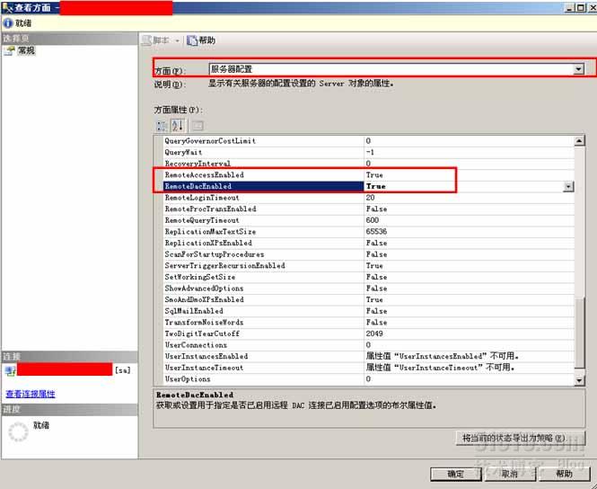This screenshot has height=489, width=597.
Task: Click scrollbar down arrow of property grid
Action: [x=579, y=380]
